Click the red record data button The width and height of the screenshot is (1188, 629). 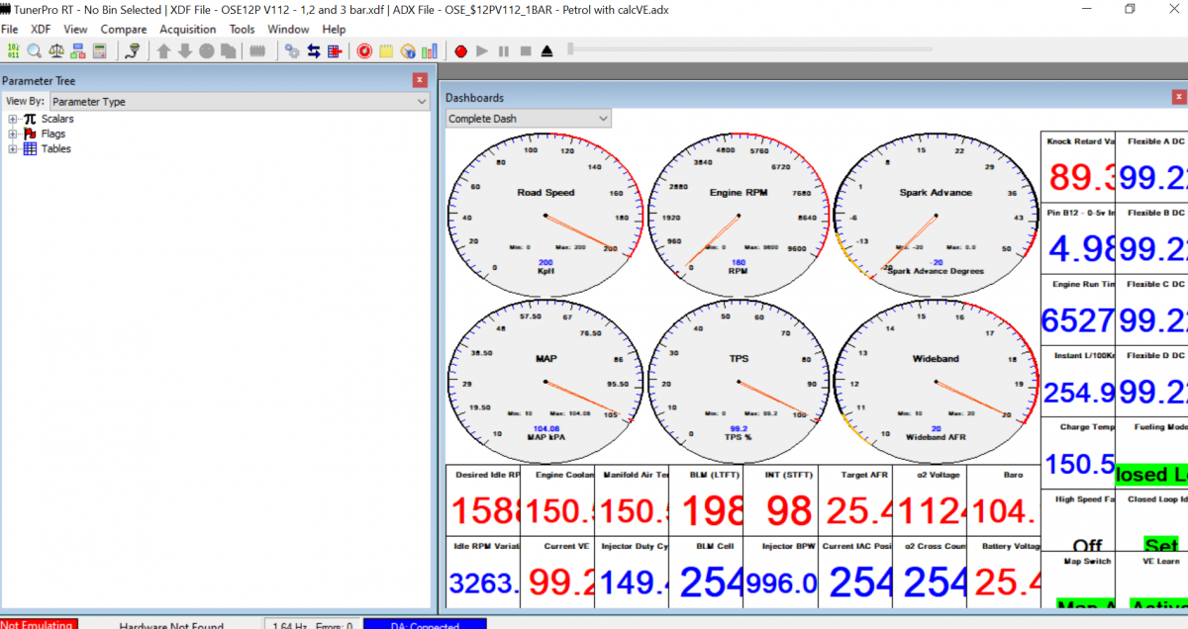pos(460,50)
